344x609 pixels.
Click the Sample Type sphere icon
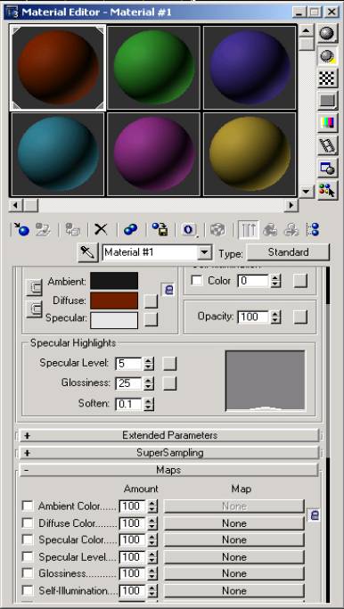point(327,34)
